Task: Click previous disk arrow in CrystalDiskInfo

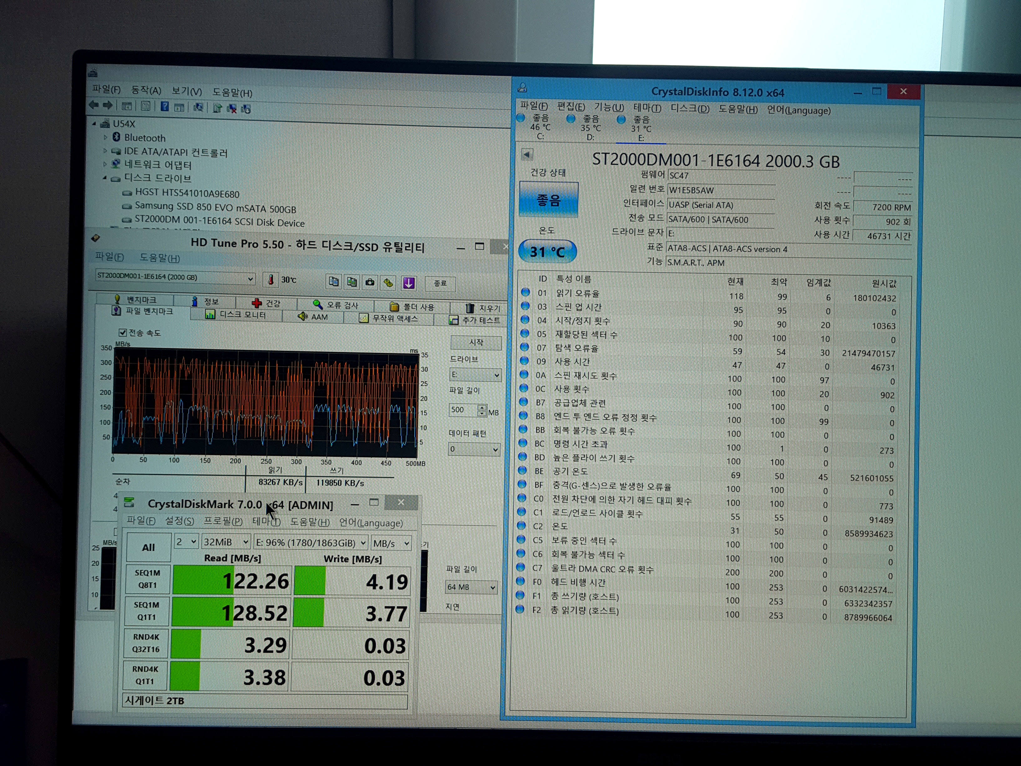Action: coord(527,154)
